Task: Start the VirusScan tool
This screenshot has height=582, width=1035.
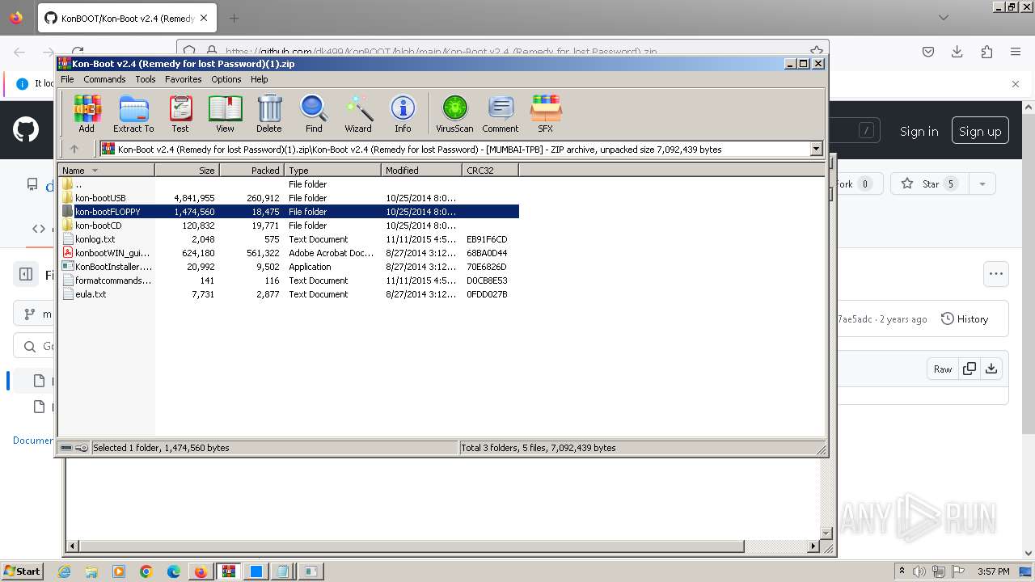Action: [x=454, y=113]
